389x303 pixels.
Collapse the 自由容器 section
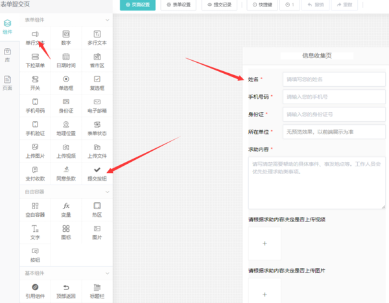[107, 192]
